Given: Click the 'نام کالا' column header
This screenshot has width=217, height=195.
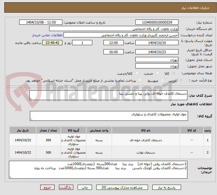Looking at the screenshot, I should point(146,130).
